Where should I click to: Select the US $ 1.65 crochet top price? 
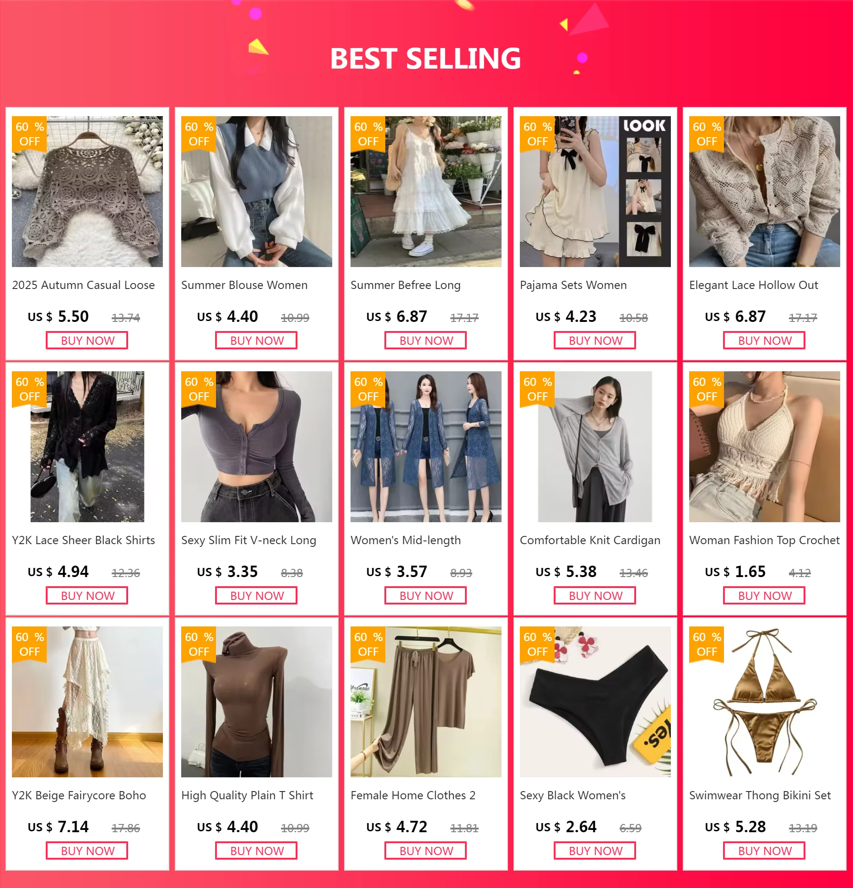[x=735, y=572]
